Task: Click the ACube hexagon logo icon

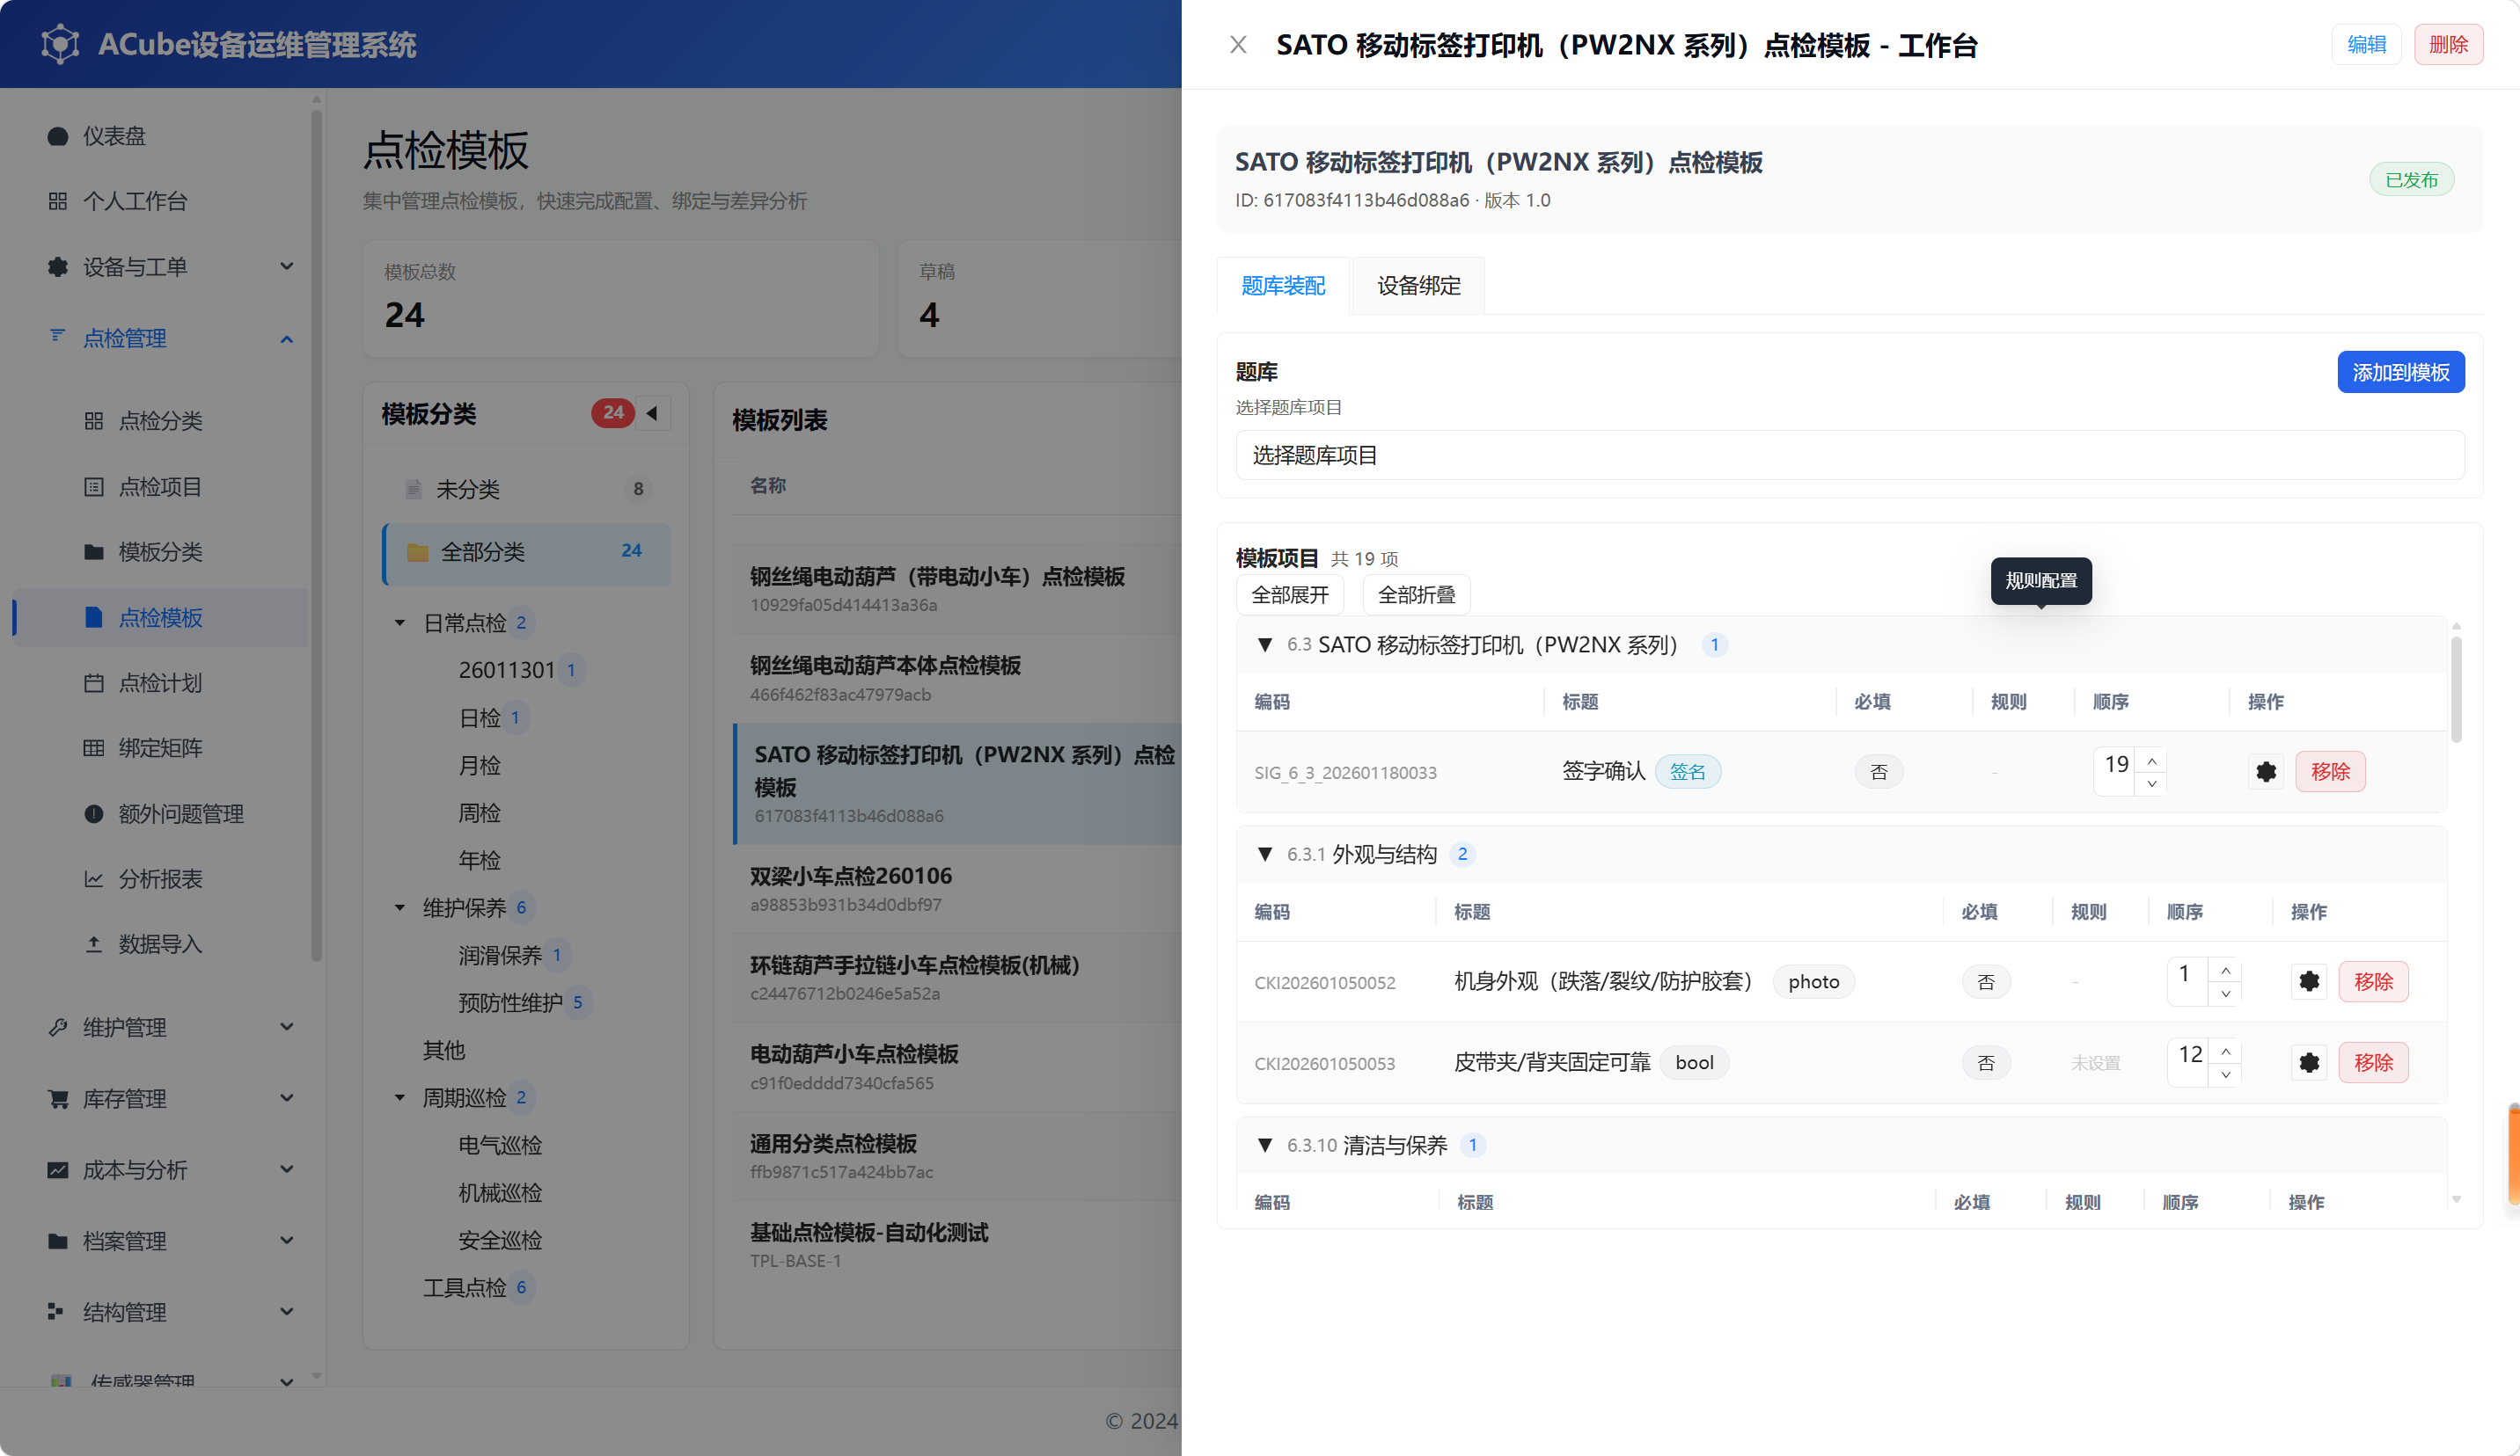Action: 60,44
